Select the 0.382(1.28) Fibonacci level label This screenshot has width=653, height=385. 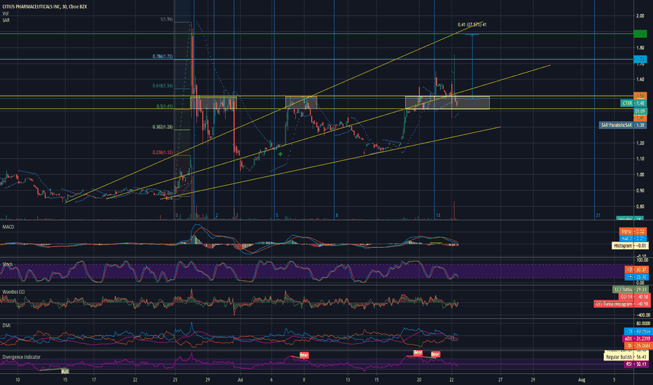click(x=163, y=127)
